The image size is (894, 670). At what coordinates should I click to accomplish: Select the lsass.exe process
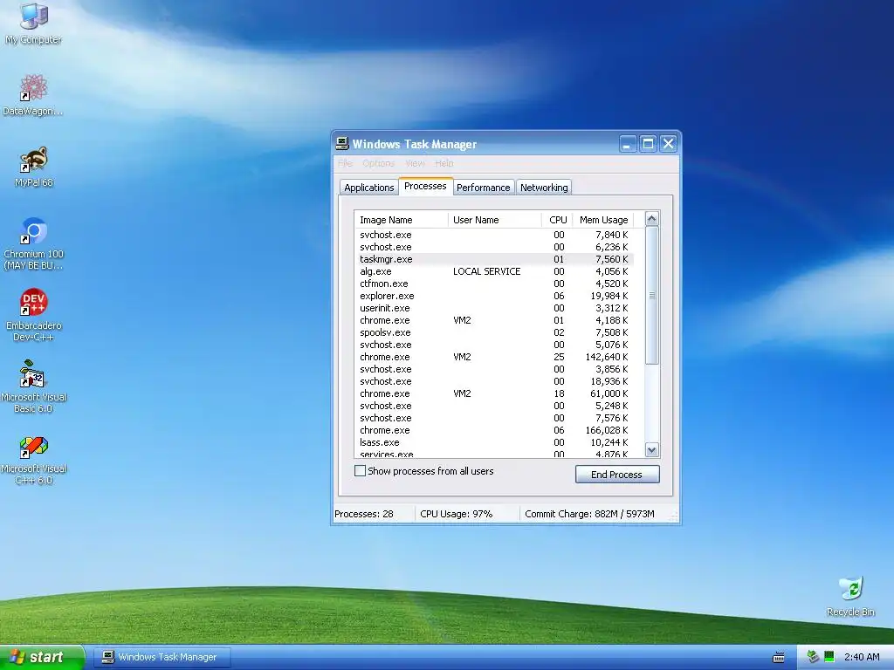click(494, 442)
